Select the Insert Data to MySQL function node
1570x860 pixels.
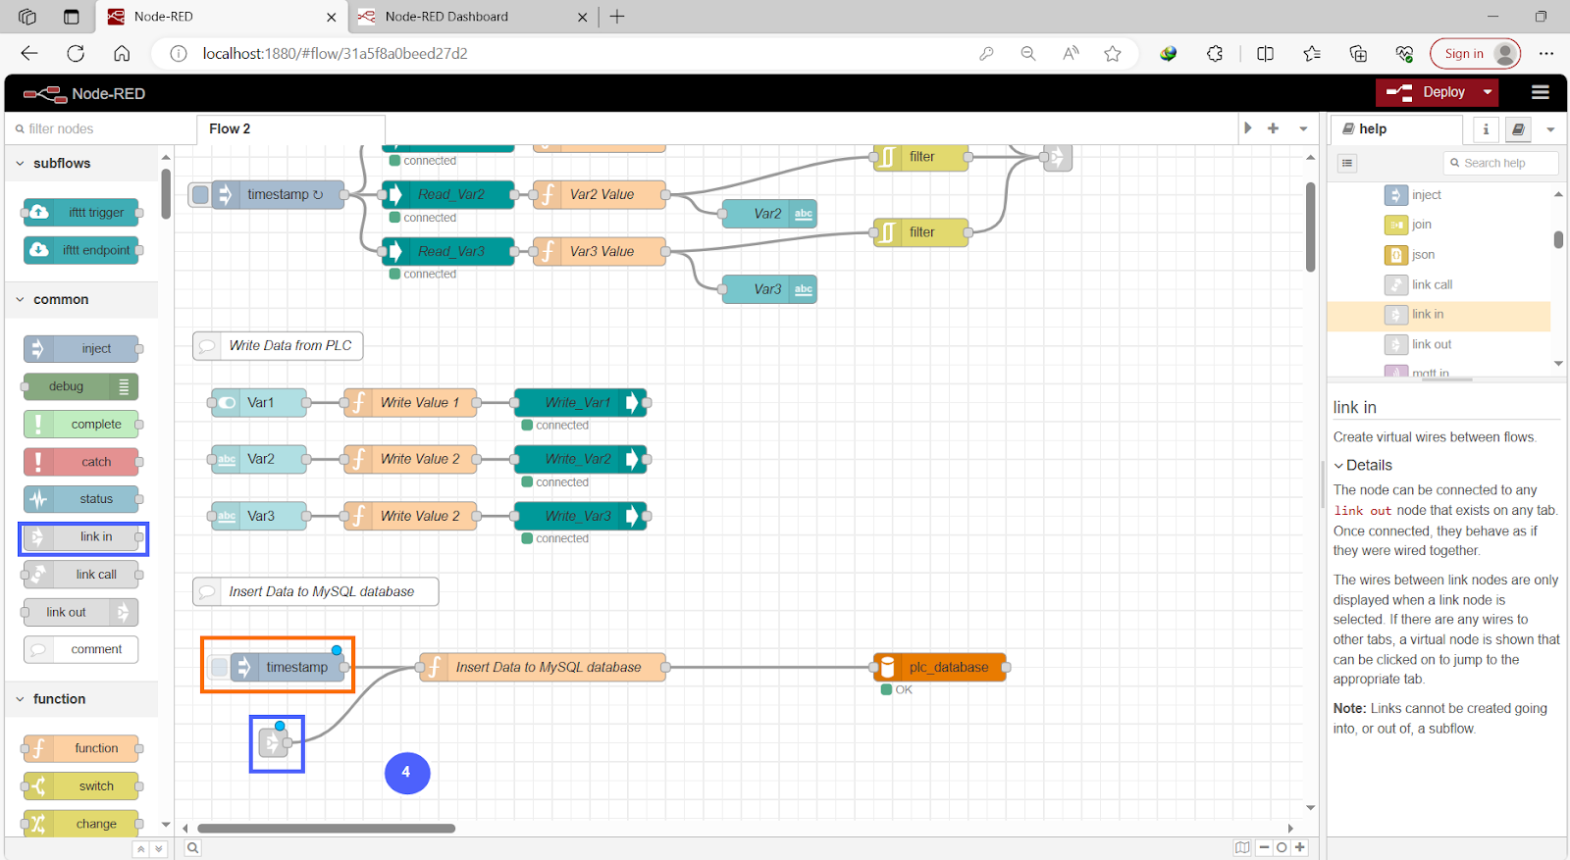[543, 667]
